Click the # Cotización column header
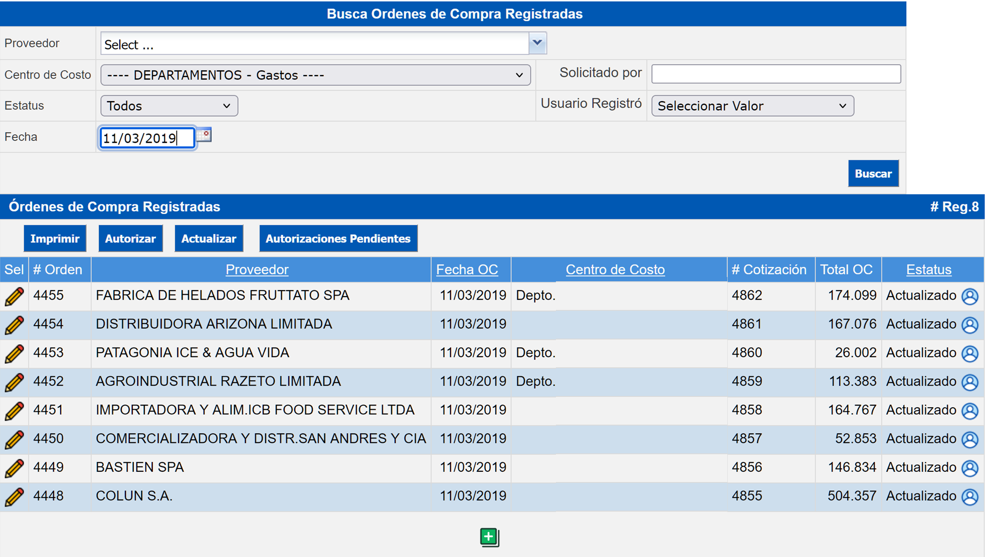Screen dimensions: 985x557 769,269
